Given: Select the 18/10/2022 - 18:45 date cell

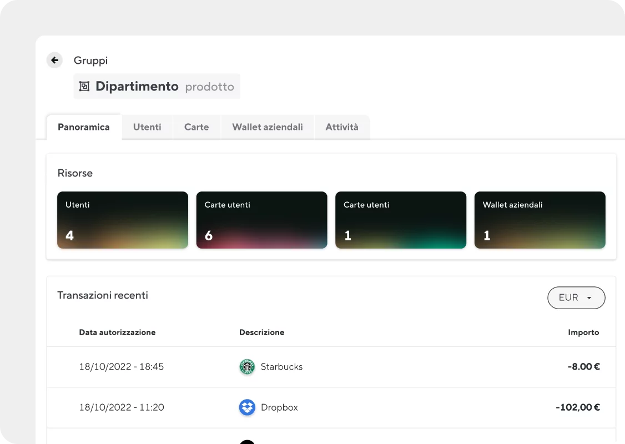Looking at the screenshot, I should pos(122,367).
